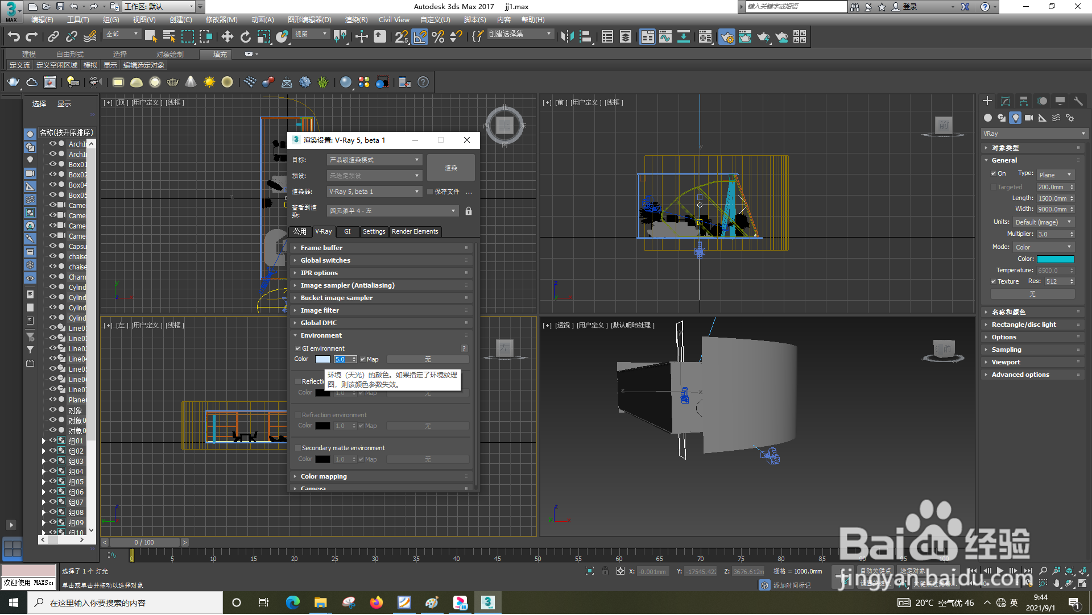
Task: Click the Undo arrow in main toolbar
Action: (14, 37)
